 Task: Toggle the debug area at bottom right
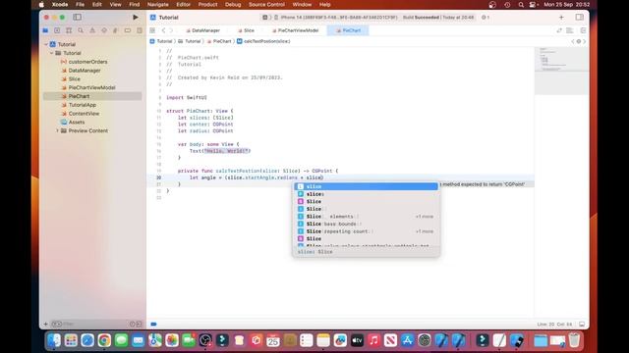[582, 325]
